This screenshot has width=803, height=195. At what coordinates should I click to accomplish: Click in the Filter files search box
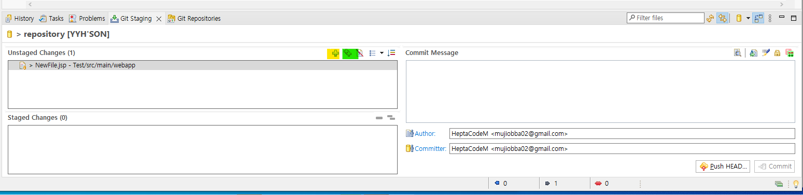point(665,18)
